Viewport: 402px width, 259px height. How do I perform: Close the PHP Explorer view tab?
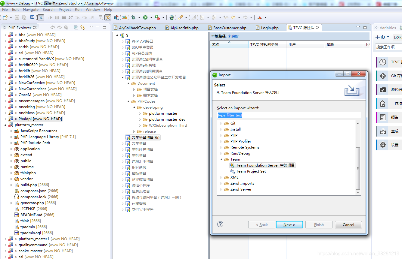click(x=35, y=28)
